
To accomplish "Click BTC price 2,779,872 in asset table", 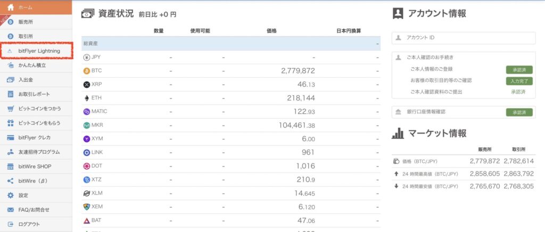I will (x=298, y=71).
